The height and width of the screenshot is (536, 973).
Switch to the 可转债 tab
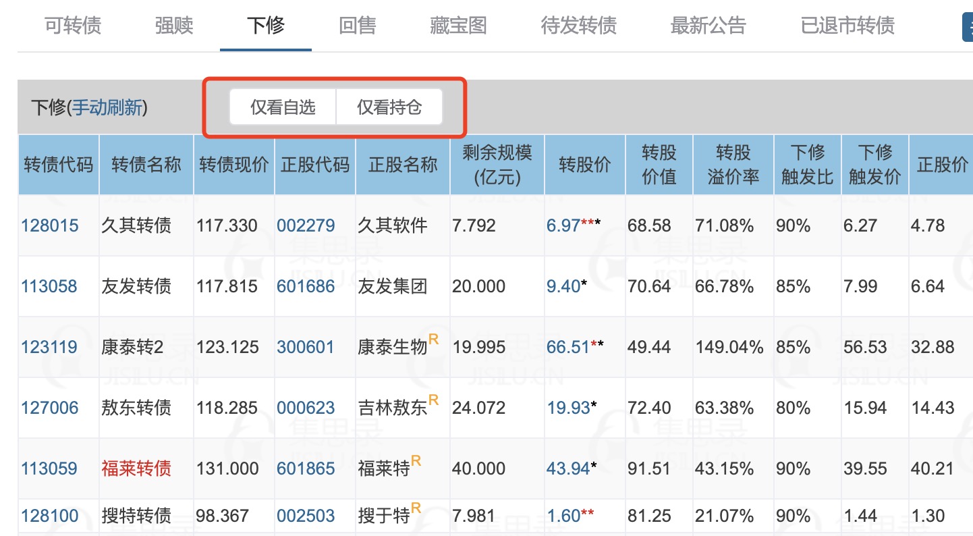click(x=73, y=26)
